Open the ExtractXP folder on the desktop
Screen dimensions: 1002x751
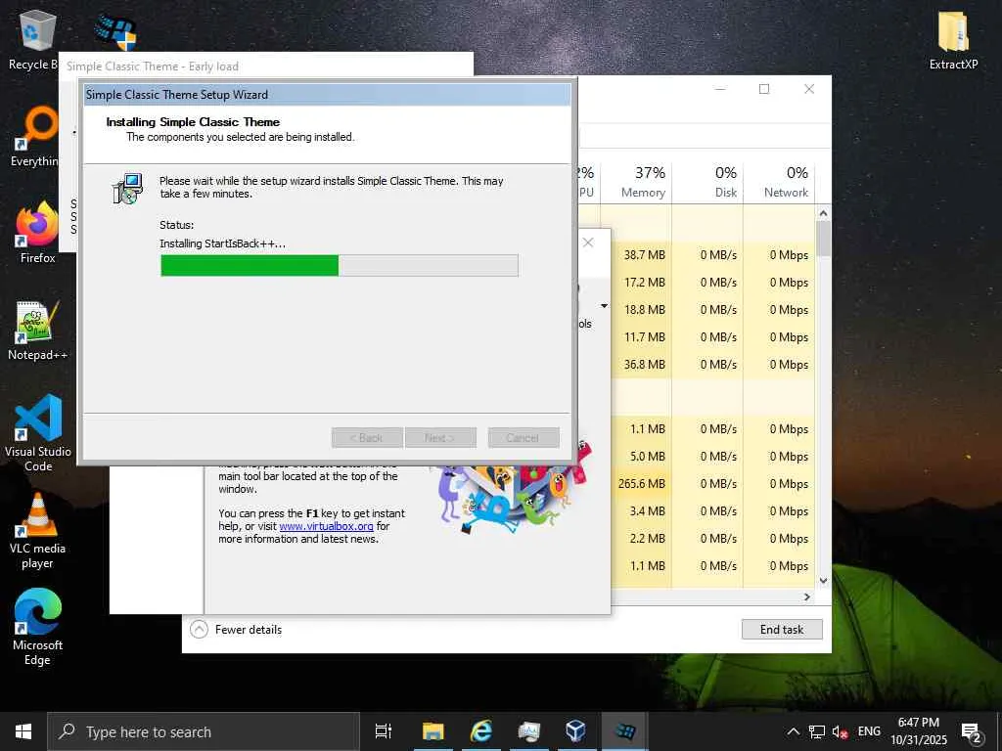pyautogui.click(x=953, y=39)
